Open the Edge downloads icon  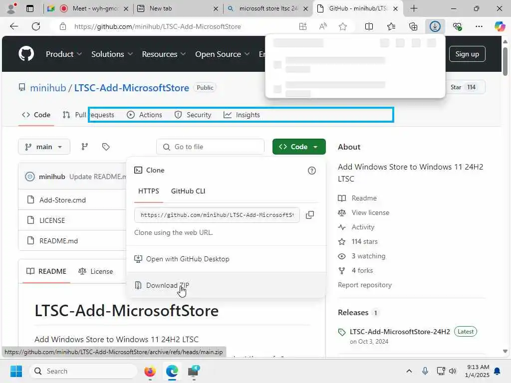pyautogui.click(x=435, y=26)
